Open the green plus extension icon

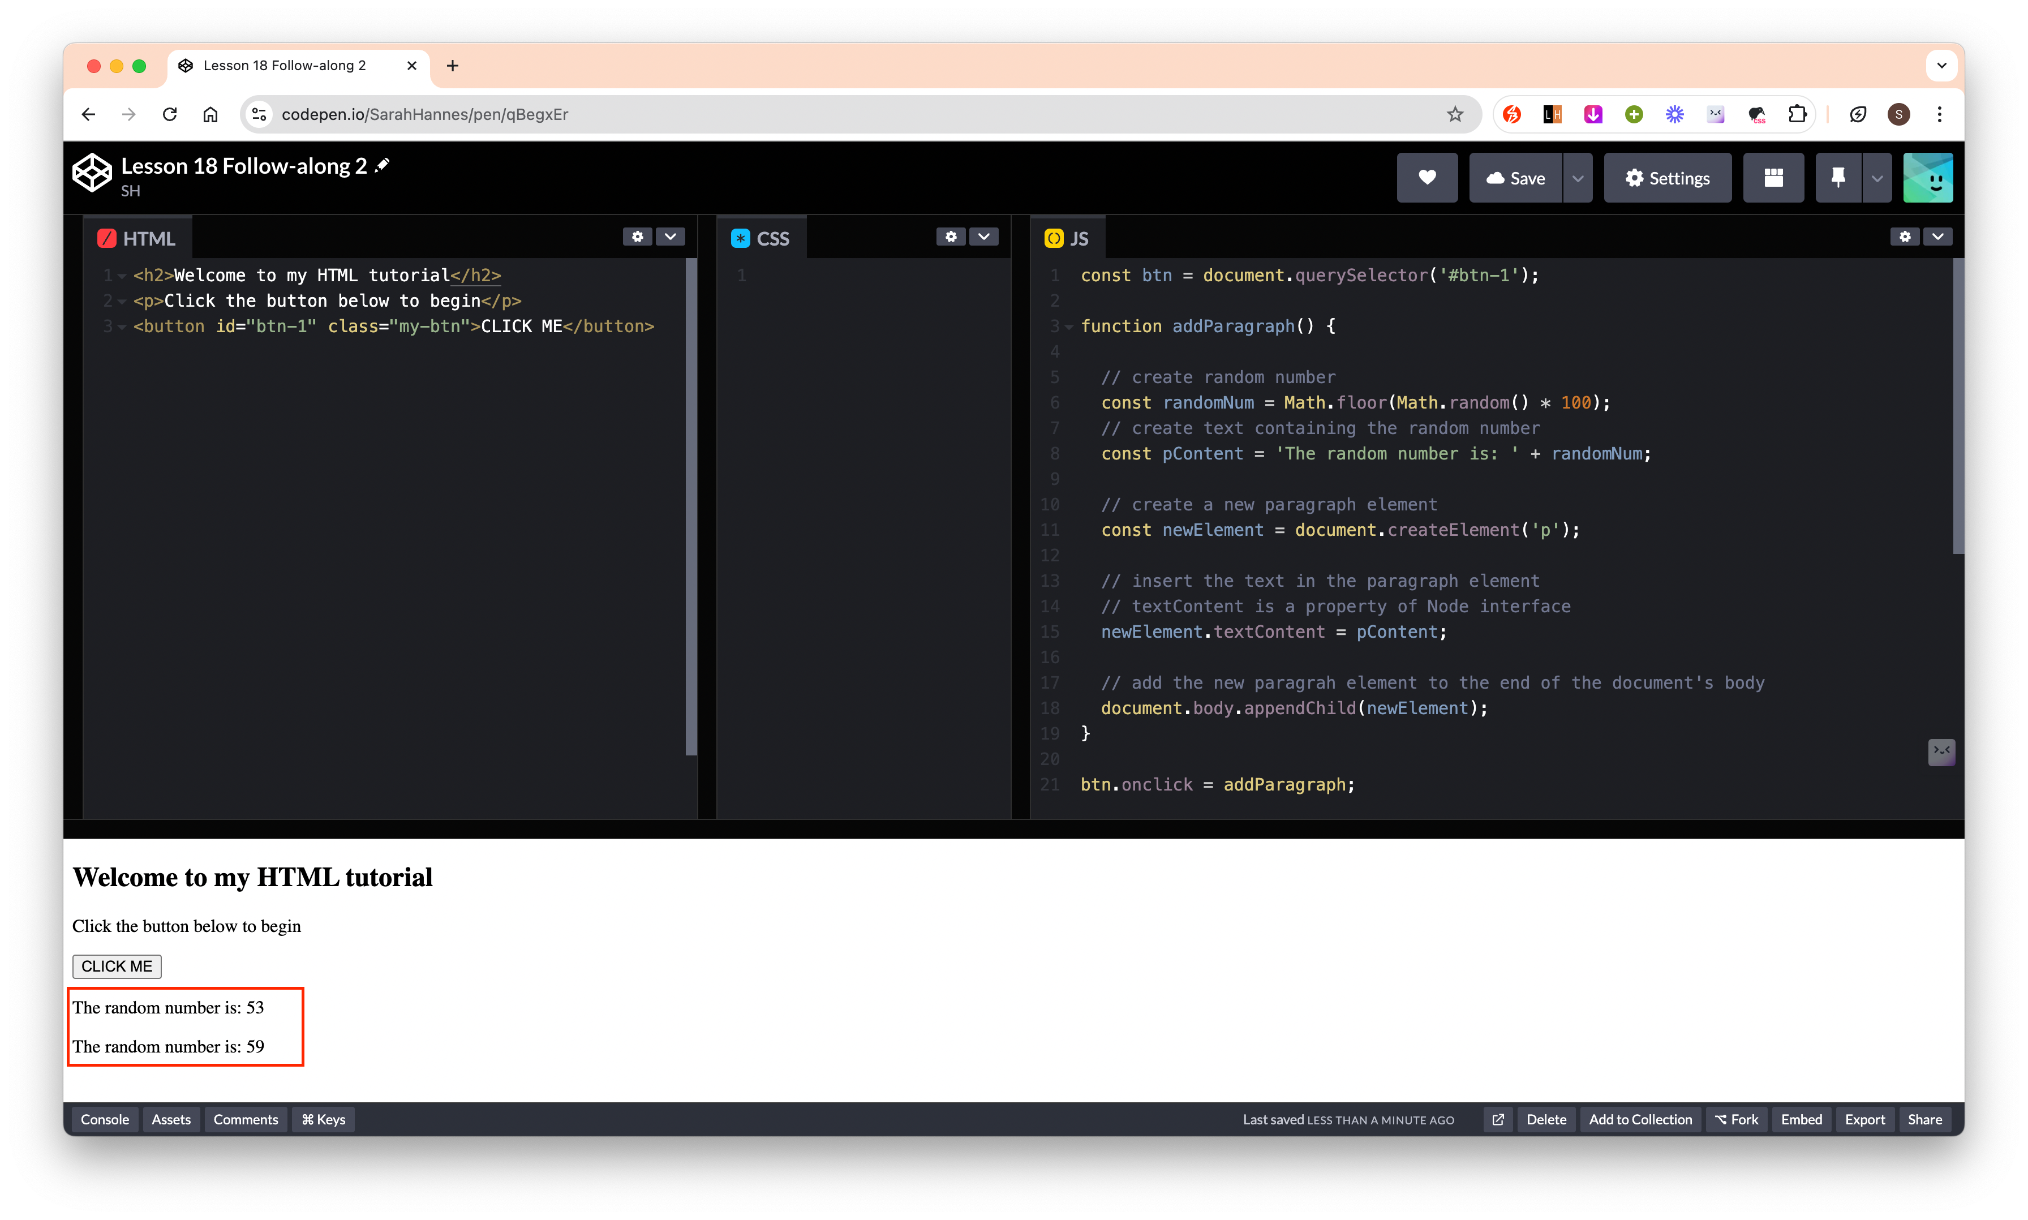(x=1634, y=114)
